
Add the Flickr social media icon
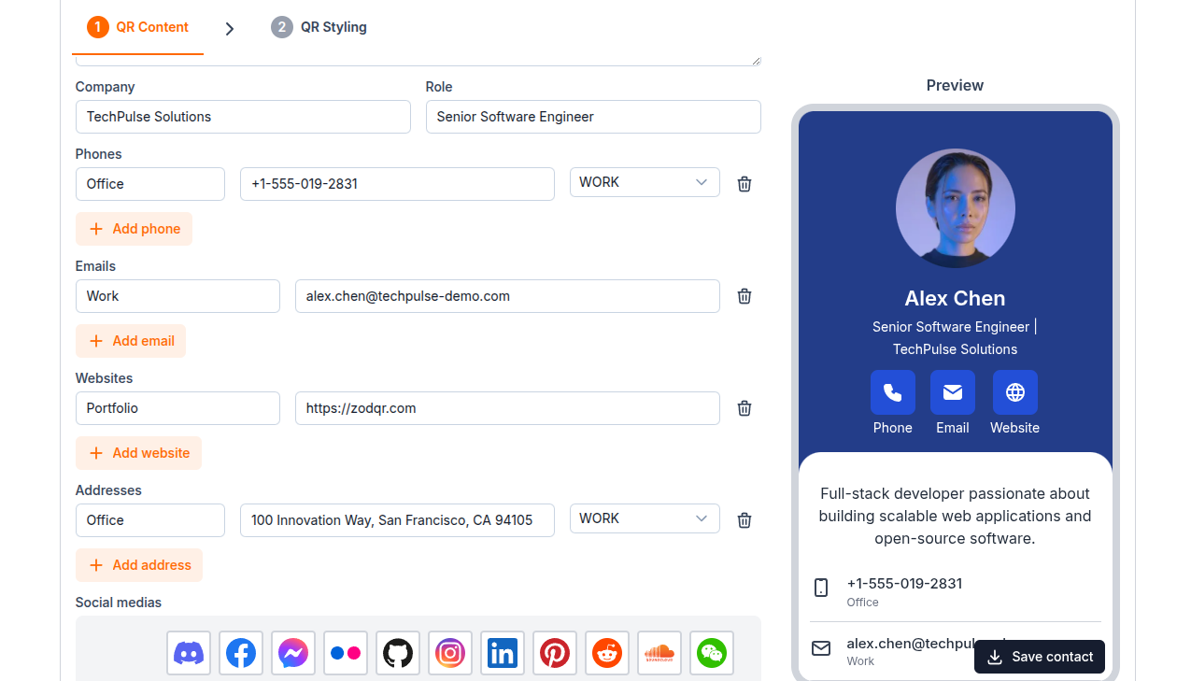pos(346,653)
